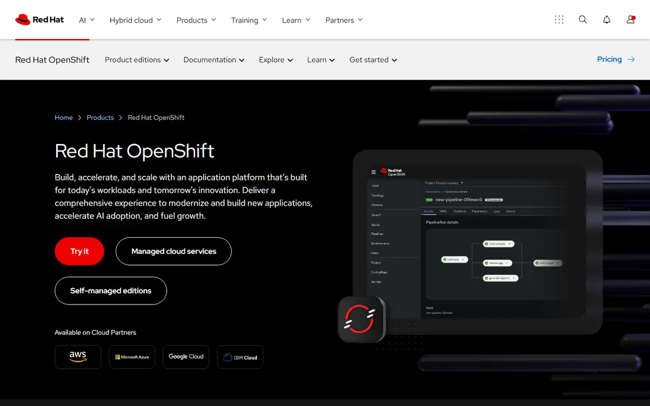Open Self-managed editions
The height and width of the screenshot is (406, 650).
click(x=110, y=290)
